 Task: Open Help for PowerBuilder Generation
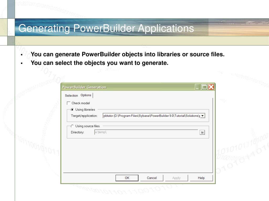(x=201, y=178)
